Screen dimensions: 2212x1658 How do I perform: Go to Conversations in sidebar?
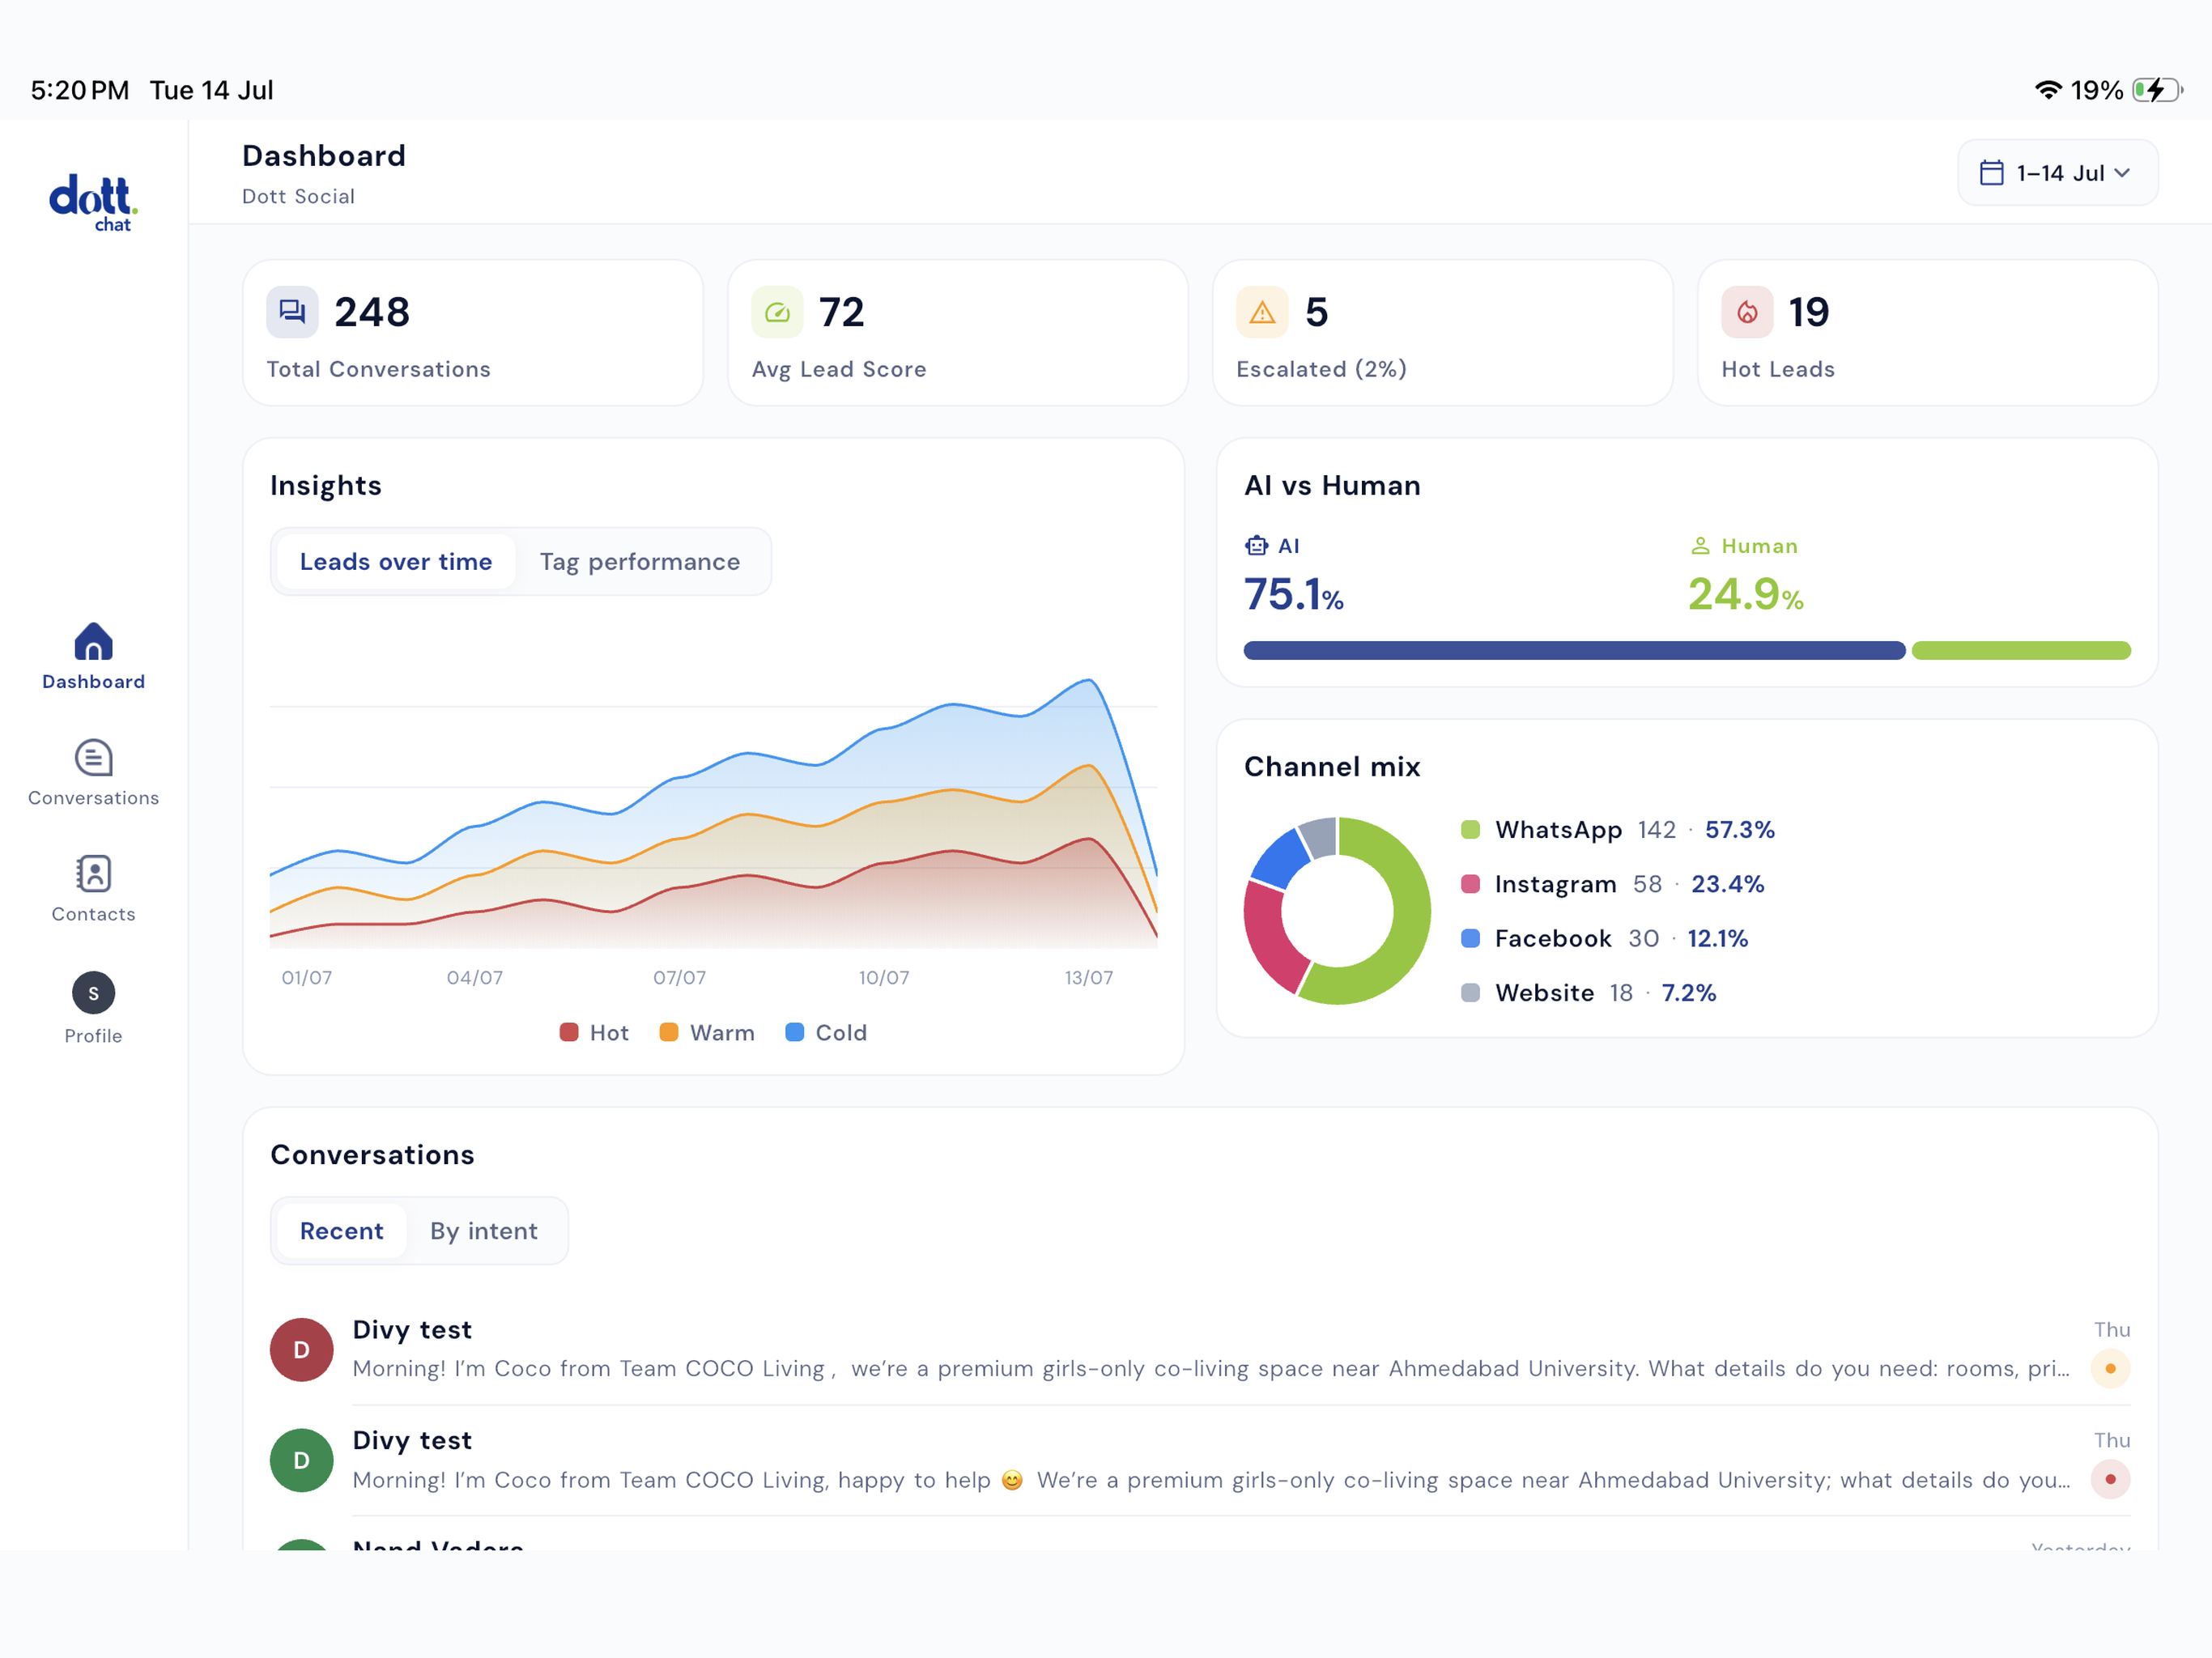click(x=93, y=773)
